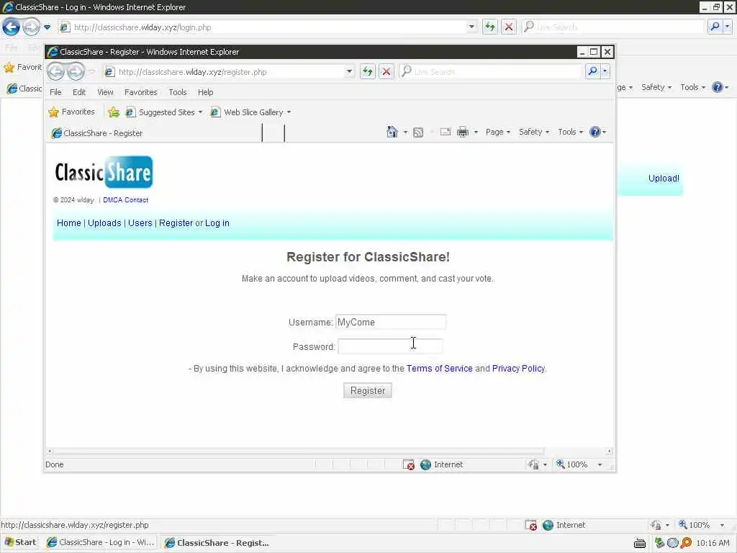
Task: Open Page menu in Register window
Action: pos(498,132)
